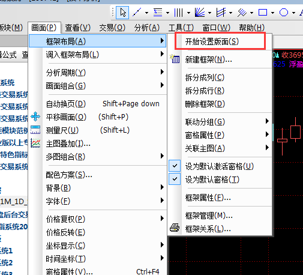Expand 框架布局(A) submenu

click(x=98, y=41)
